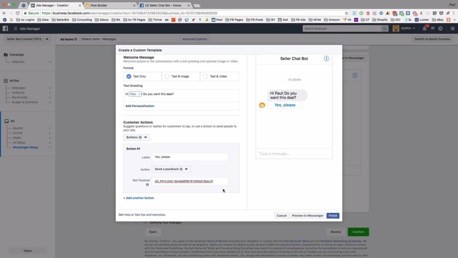Click Advanced Options button
The height and width of the screenshot is (258, 458).
(195, 39)
